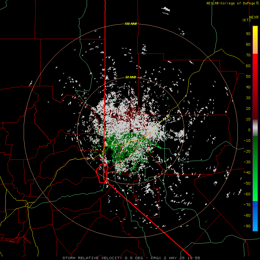Click the 50 value on the velocity scale
The height and width of the screenshot is (260, 260).
click(x=248, y=77)
